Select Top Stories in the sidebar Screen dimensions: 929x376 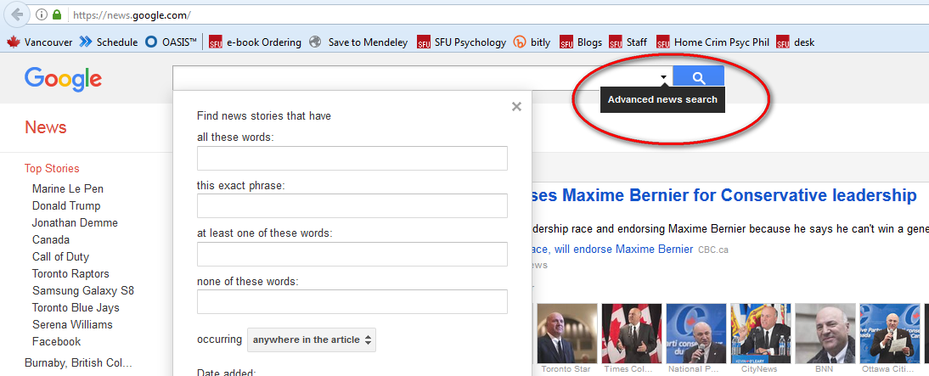(x=52, y=169)
